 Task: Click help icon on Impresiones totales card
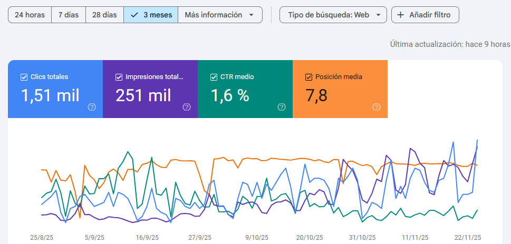(x=187, y=107)
